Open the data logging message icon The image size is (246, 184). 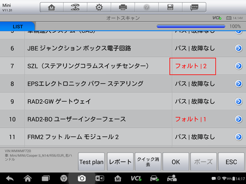[194, 7]
